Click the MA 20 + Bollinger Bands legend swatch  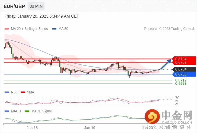click(x=7, y=29)
